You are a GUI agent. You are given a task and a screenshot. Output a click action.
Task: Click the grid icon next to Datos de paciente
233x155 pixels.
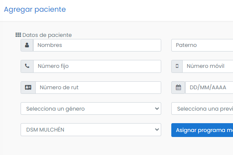click(x=18, y=35)
